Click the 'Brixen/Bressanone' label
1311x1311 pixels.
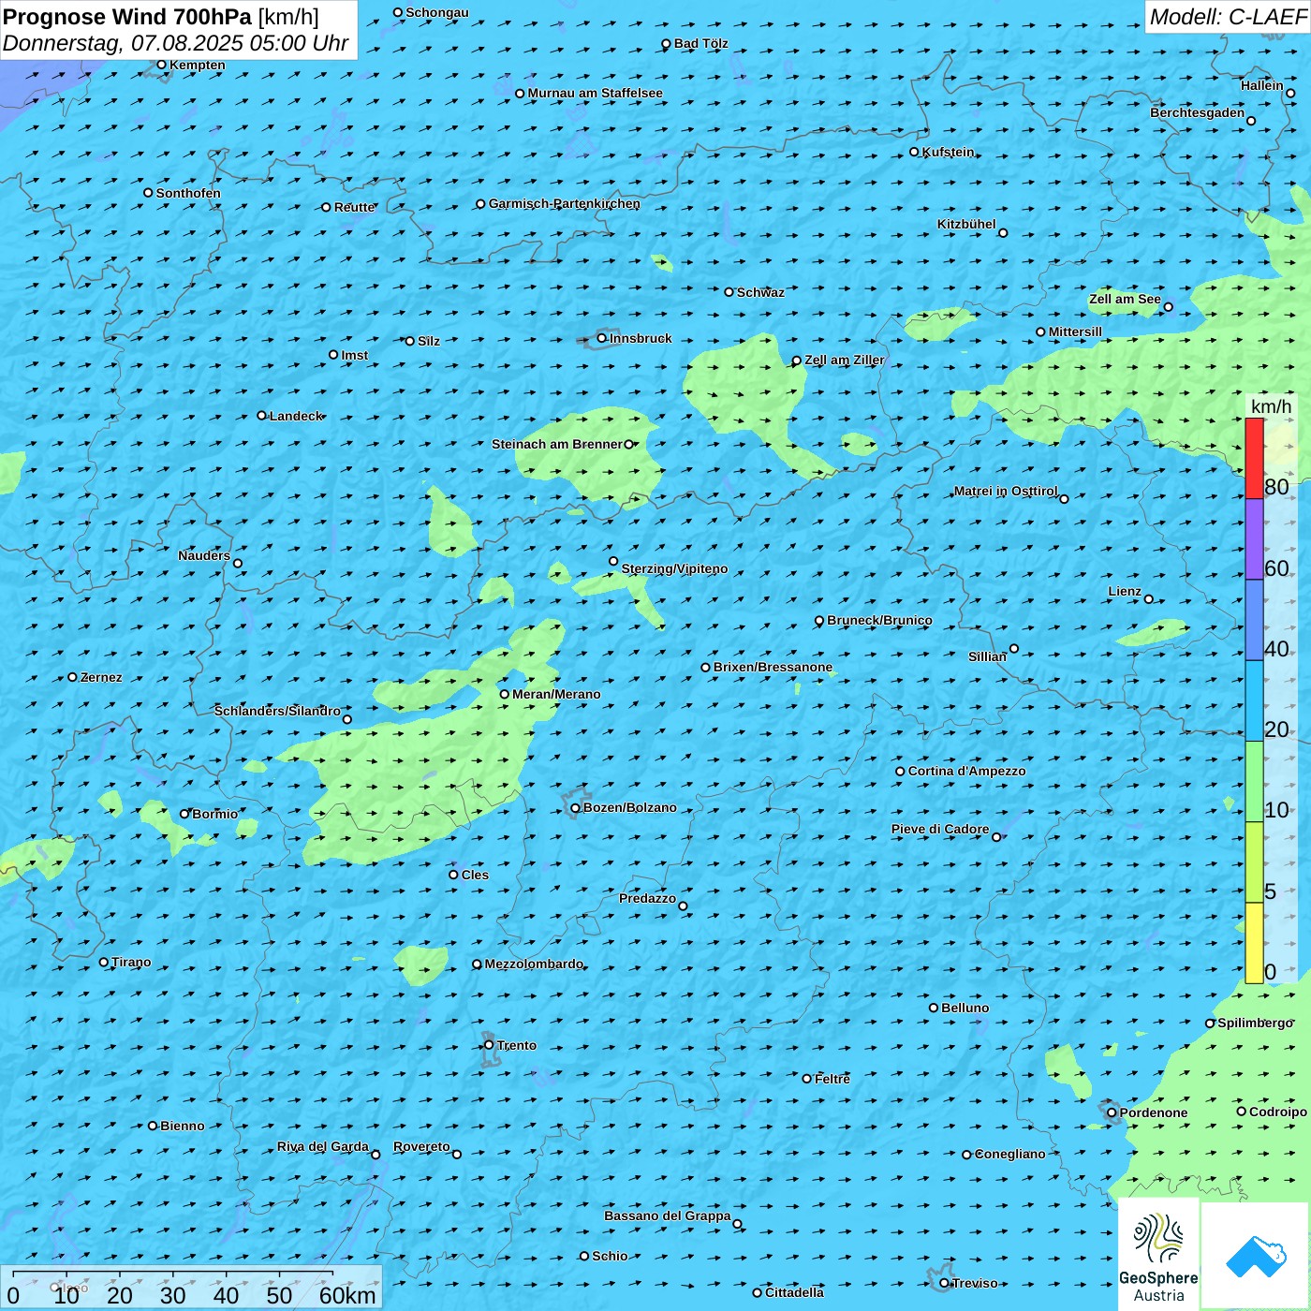tap(773, 667)
